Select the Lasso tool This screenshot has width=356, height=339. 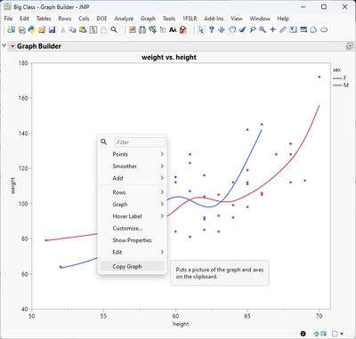253,29
